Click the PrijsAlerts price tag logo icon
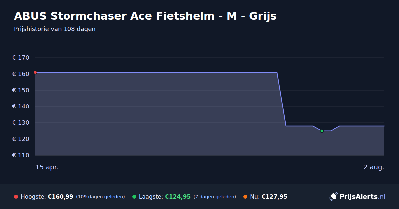Viewport: 399px width, 209px height. click(333, 197)
